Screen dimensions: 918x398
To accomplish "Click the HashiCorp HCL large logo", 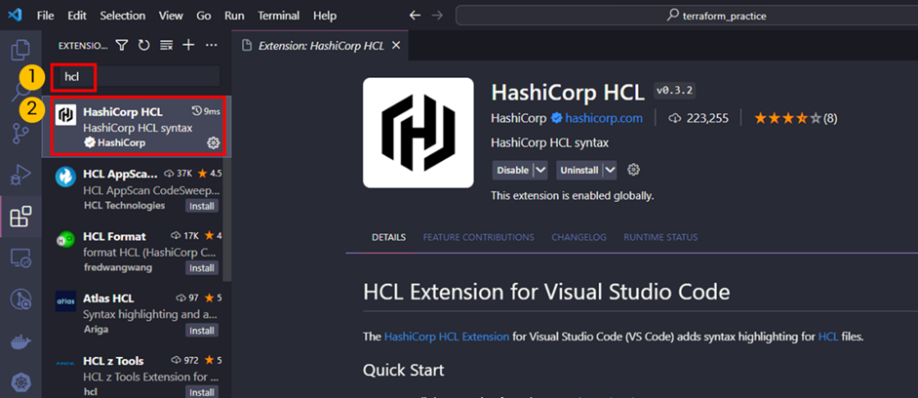I will tap(418, 133).
